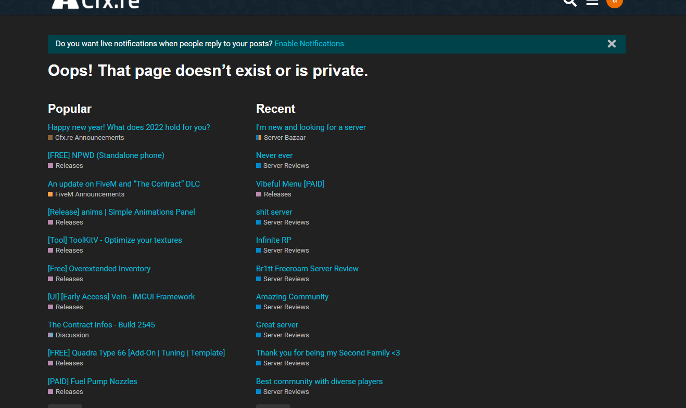This screenshot has width=686, height=408.
Task: Open the [FREE] NPWD Standalone phone topic
Action: pyautogui.click(x=106, y=155)
